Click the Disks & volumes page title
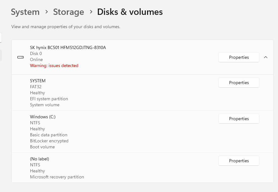278x192 pixels. click(x=130, y=12)
